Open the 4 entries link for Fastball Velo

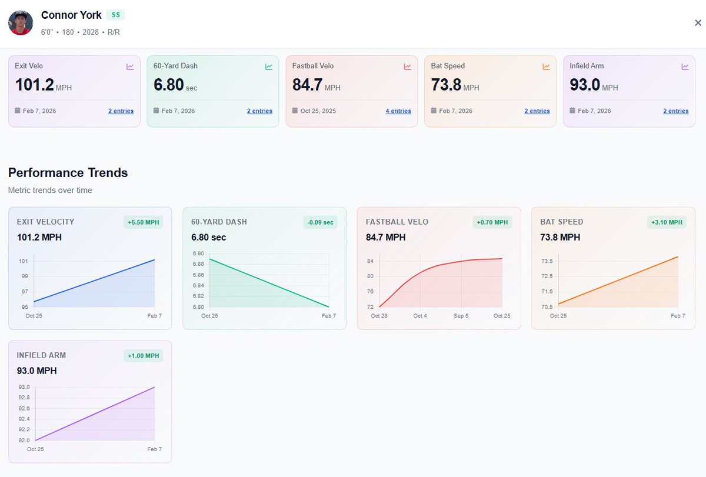[398, 111]
